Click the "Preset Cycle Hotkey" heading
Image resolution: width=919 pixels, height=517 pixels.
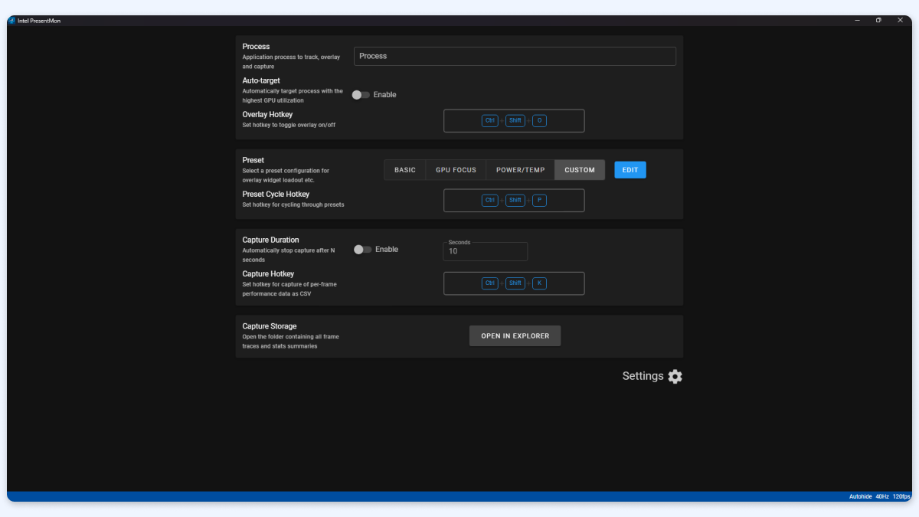coord(276,195)
